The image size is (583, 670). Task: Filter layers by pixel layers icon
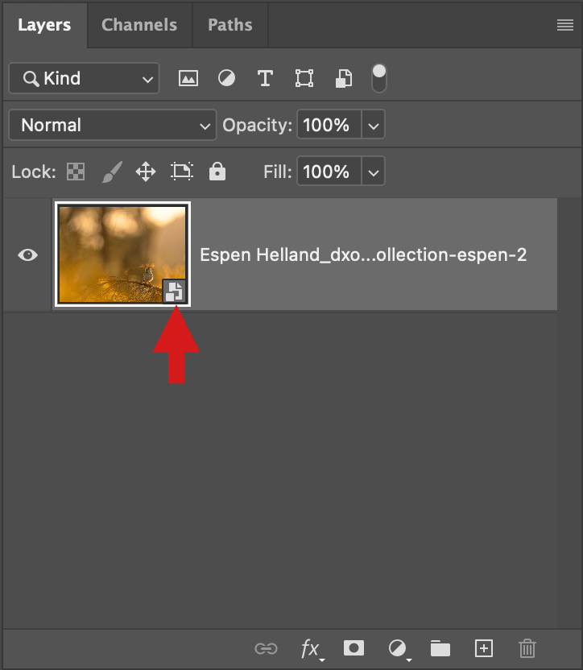pyautogui.click(x=188, y=79)
